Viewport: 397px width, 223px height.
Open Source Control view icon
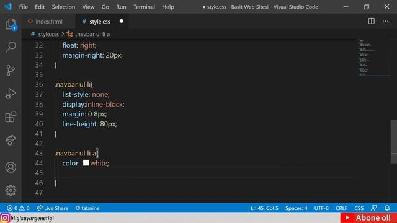tap(11, 70)
